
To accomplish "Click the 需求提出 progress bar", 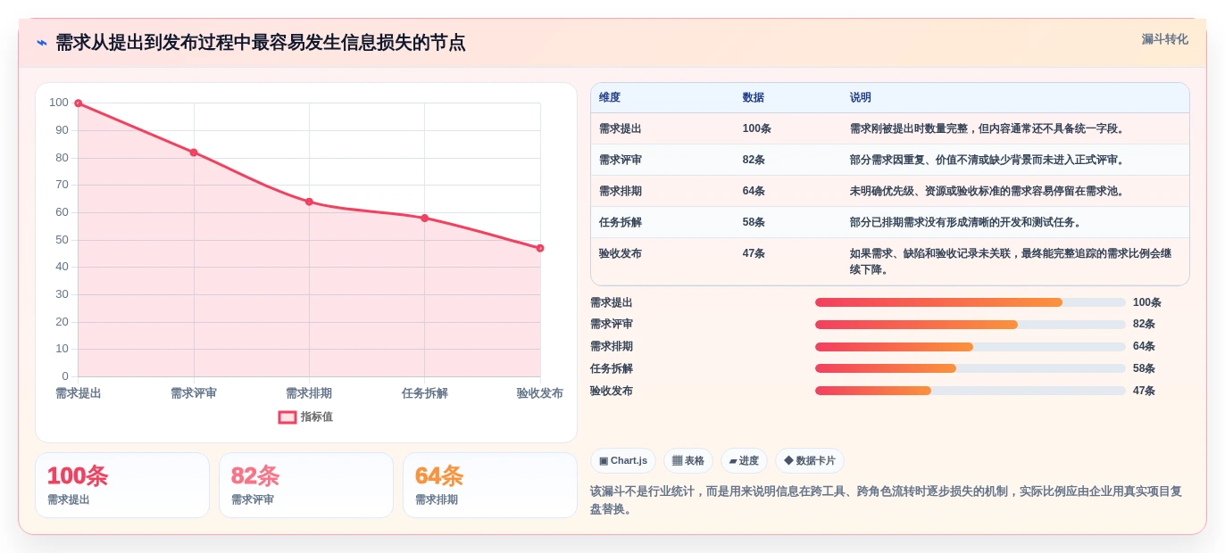I will (971, 302).
